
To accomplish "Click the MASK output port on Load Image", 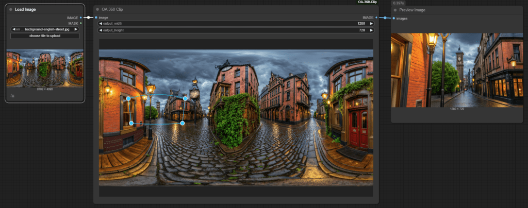I will pos(81,23).
